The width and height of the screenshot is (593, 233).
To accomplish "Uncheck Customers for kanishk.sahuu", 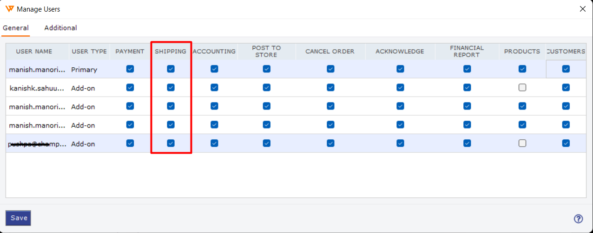I will tap(566, 87).
